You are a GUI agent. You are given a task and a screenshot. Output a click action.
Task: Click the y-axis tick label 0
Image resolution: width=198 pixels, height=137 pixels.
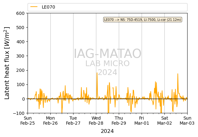point(23,99)
